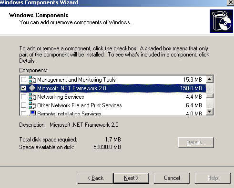Click the components list scroll down arrow
Viewport: 234px width, 188px height.
coord(210,112)
